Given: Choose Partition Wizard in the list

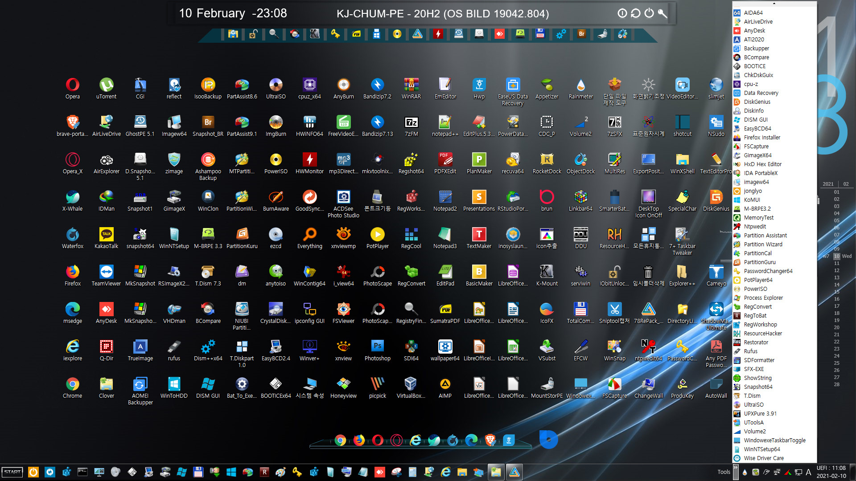Looking at the screenshot, I should pos(774,244).
